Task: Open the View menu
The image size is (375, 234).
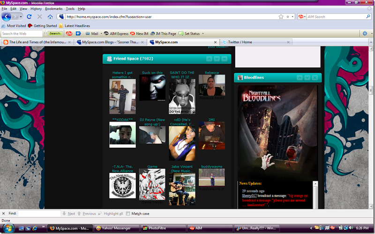Action: (x=23, y=8)
